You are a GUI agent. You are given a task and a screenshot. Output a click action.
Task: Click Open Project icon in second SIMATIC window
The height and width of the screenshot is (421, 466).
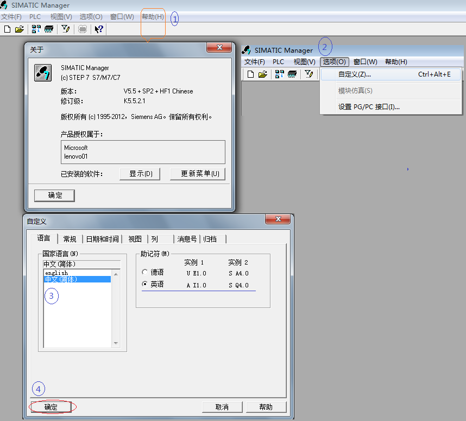262,74
